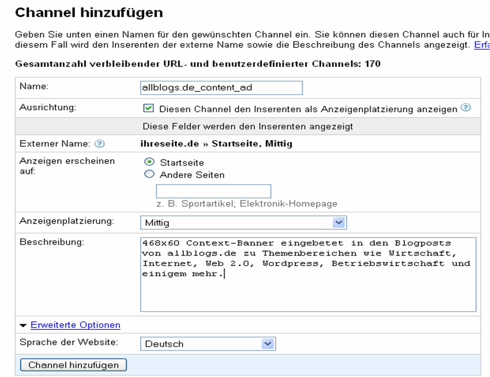The height and width of the screenshot is (377, 490).
Task: Uncheck 'Diesen Channel den Inserenten' checkbox
Action: click(x=149, y=108)
